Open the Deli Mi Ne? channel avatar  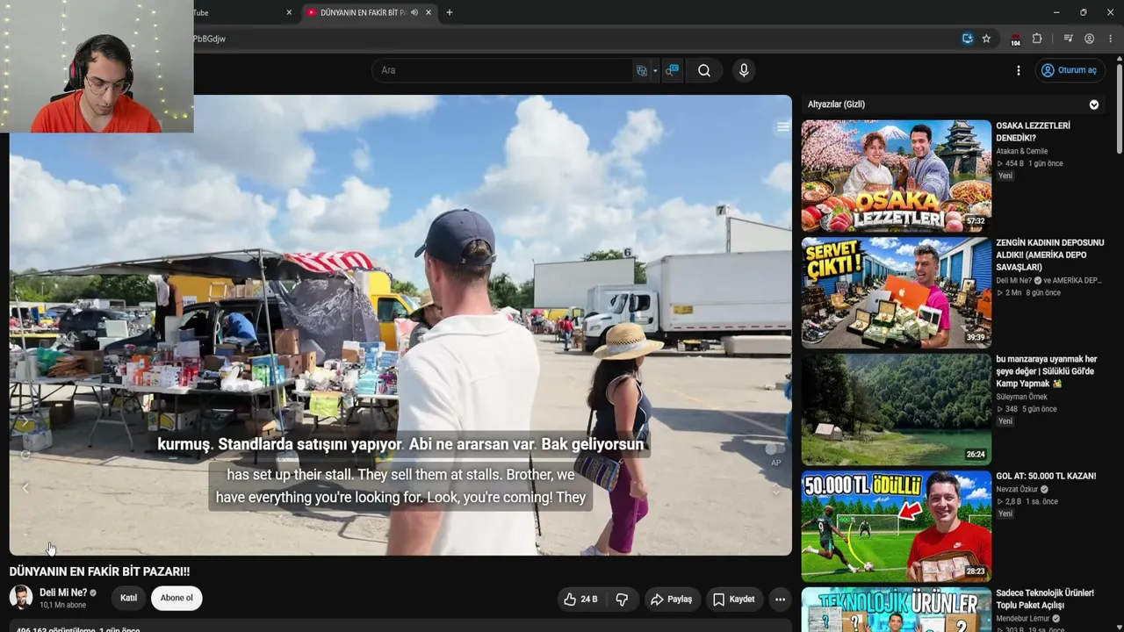tap(21, 598)
